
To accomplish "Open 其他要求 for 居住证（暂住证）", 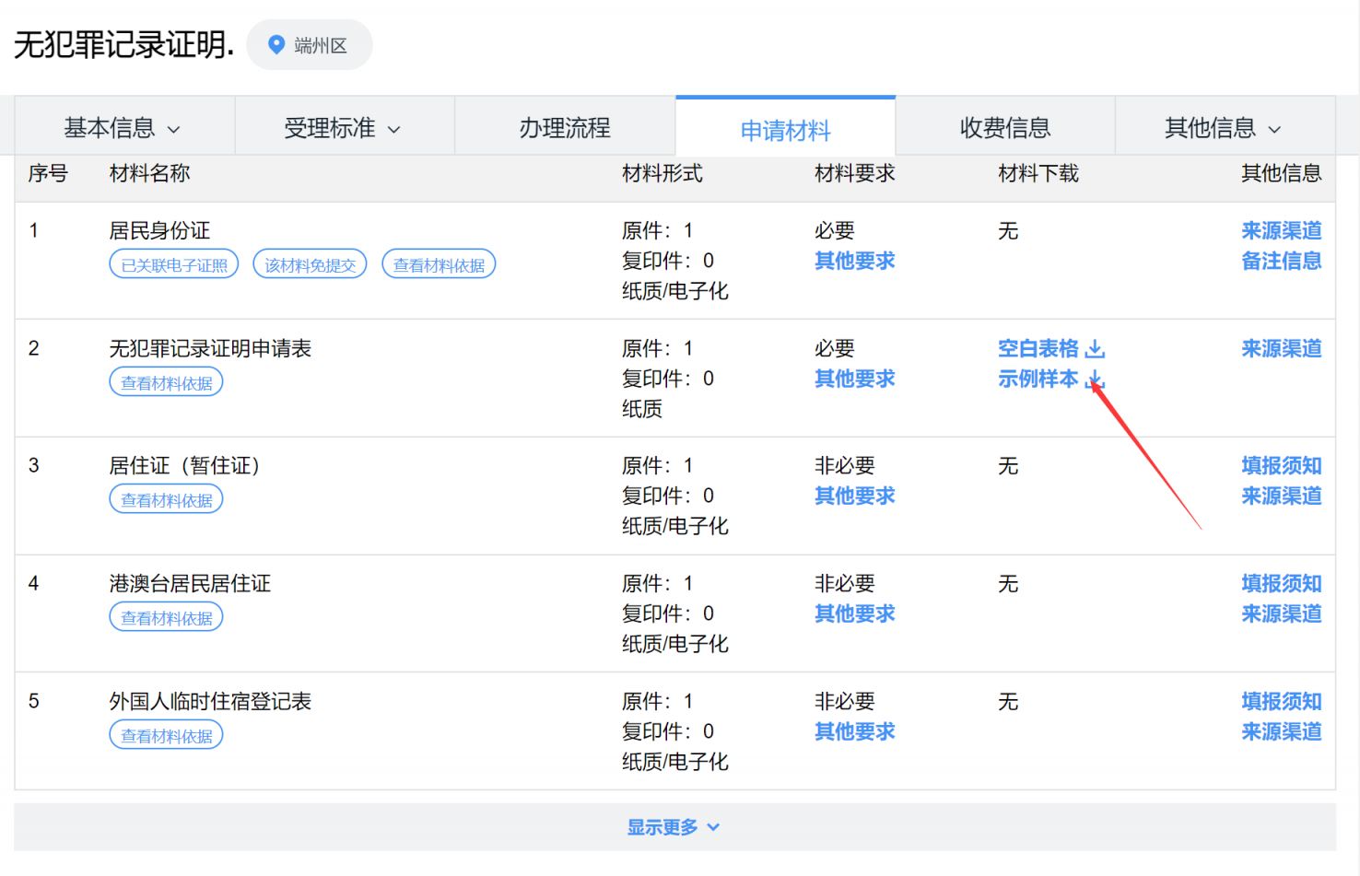I will click(854, 496).
